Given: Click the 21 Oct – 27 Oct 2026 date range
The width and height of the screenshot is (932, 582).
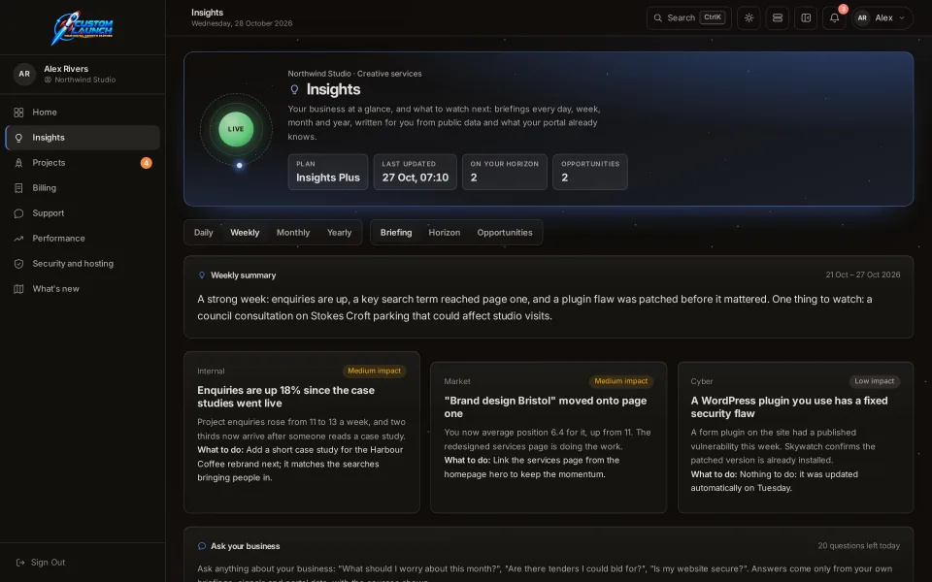Looking at the screenshot, I should (x=862, y=275).
